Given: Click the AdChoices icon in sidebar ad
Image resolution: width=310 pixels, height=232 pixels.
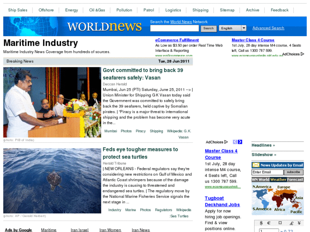Looking at the screenshot, I should (x=217, y=142).
